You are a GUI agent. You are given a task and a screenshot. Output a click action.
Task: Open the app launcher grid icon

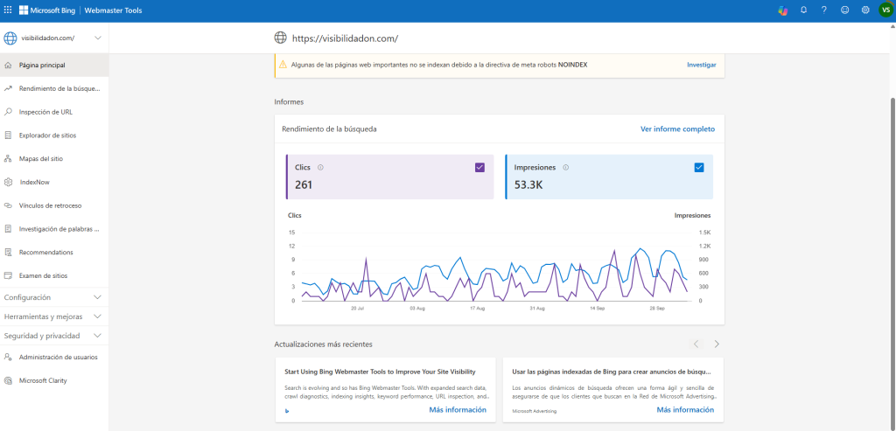point(9,10)
